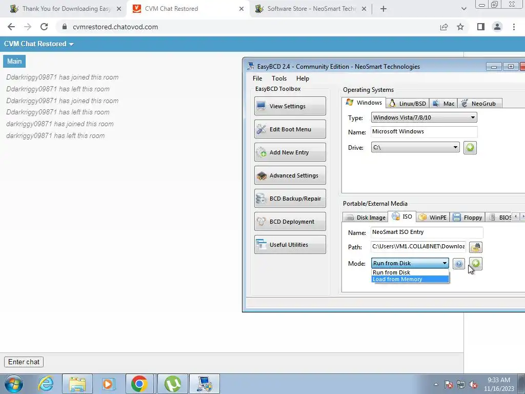Click the Microsoft Windows name field
The height and width of the screenshot is (394, 525).
click(424, 132)
